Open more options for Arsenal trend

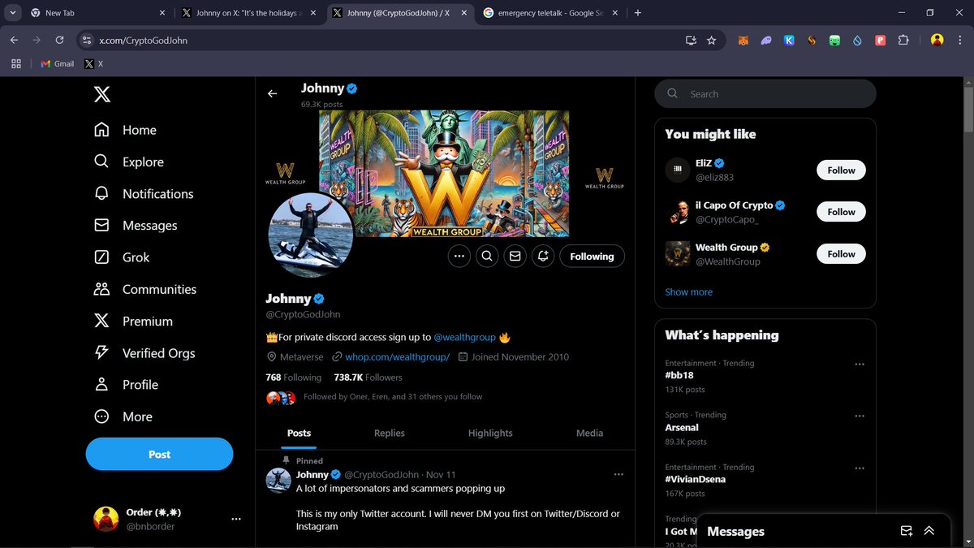point(860,416)
